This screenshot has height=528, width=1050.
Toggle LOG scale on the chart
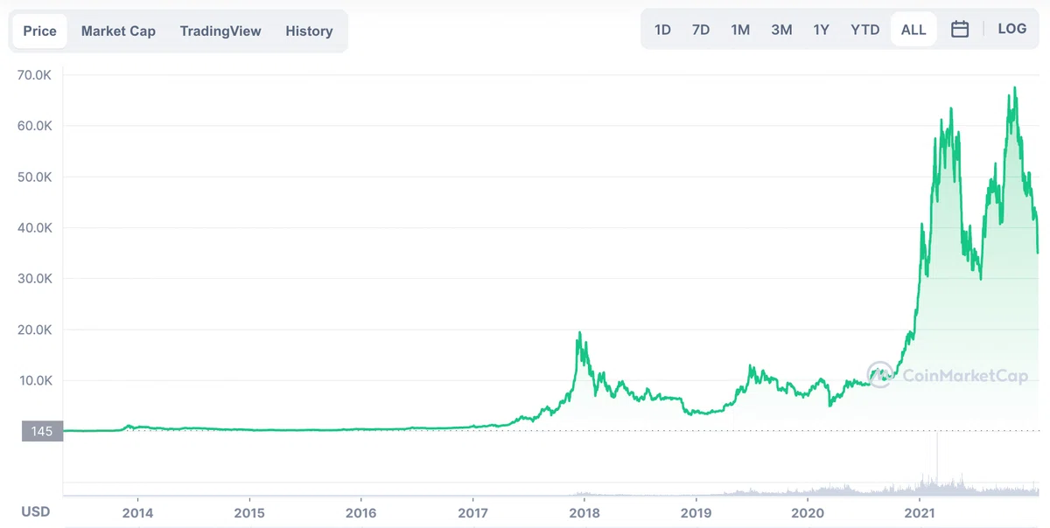click(1011, 29)
